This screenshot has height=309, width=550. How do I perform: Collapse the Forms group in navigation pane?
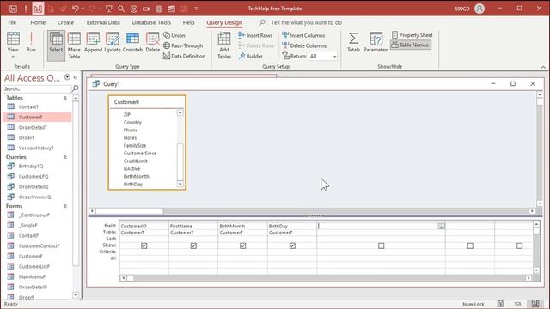point(65,206)
